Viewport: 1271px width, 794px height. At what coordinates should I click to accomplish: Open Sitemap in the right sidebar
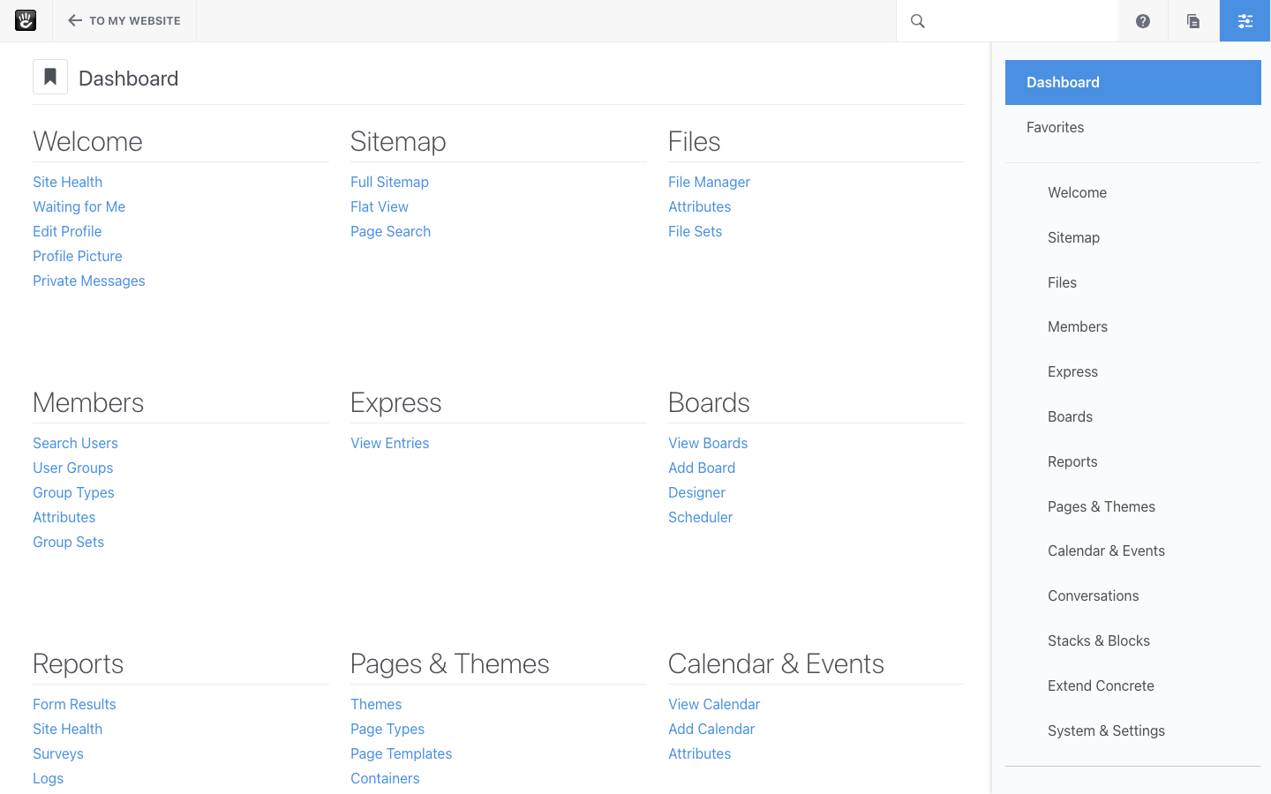(x=1073, y=237)
